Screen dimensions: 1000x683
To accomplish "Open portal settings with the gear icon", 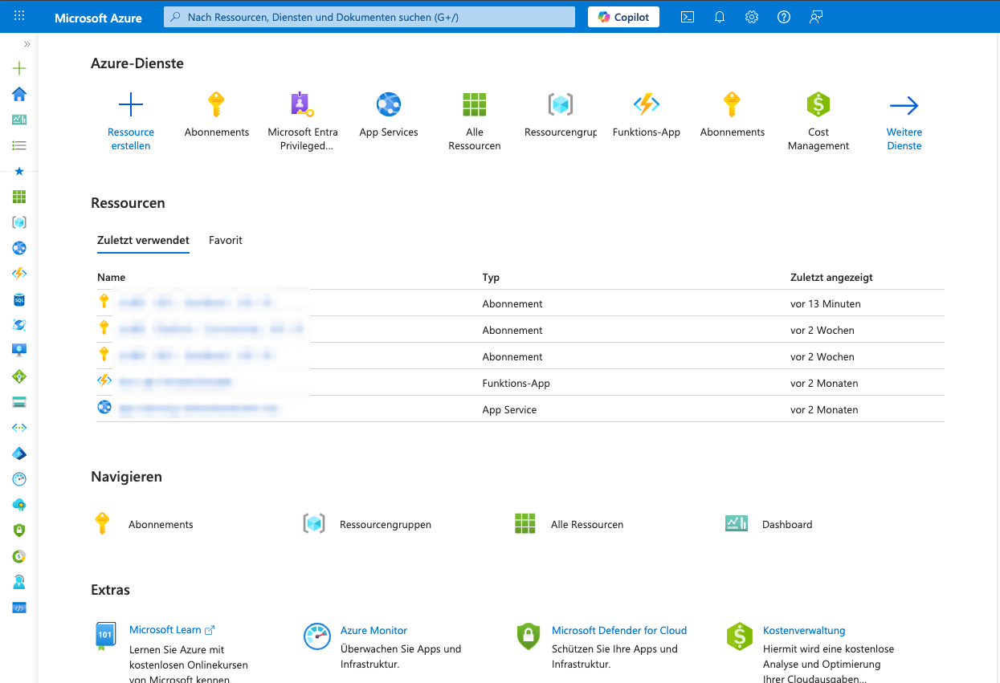I will pos(751,16).
